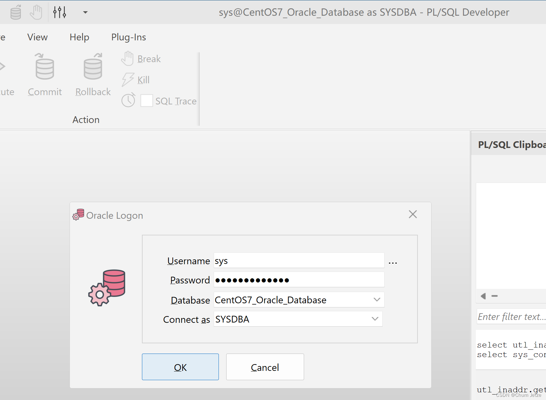Open the View menu
The image size is (546, 400).
pyautogui.click(x=37, y=37)
